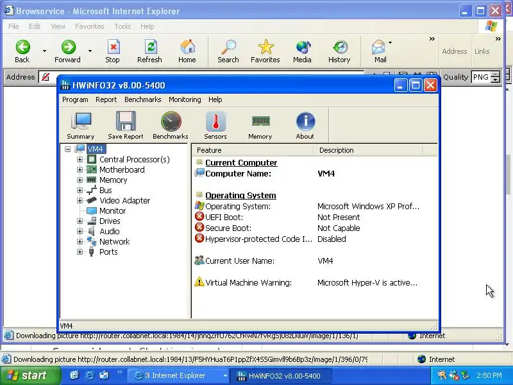This screenshot has height=385, width=513.
Task: Click the Quality PNG stepper arrows
Action: [496, 77]
